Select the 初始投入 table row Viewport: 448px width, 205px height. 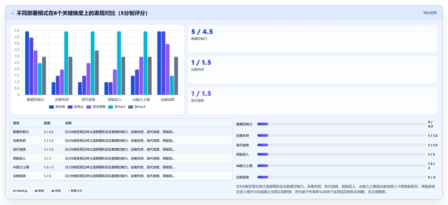[122, 158]
